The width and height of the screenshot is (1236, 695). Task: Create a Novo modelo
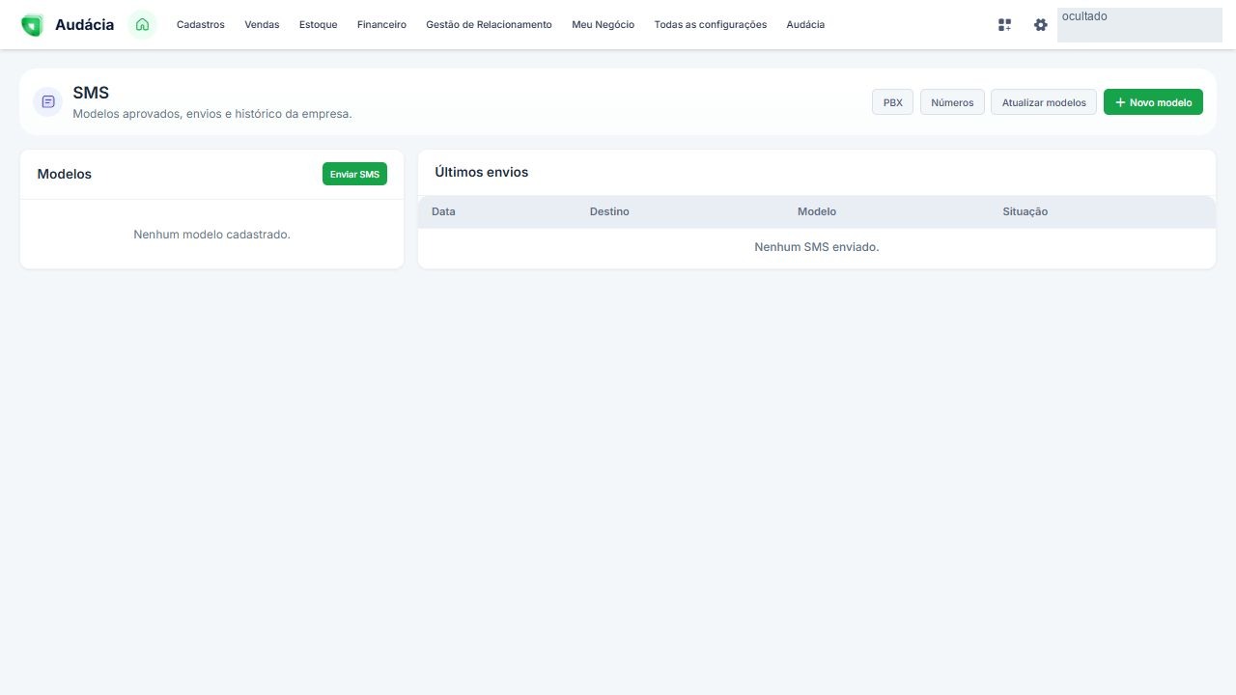[x=1153, y=102]
